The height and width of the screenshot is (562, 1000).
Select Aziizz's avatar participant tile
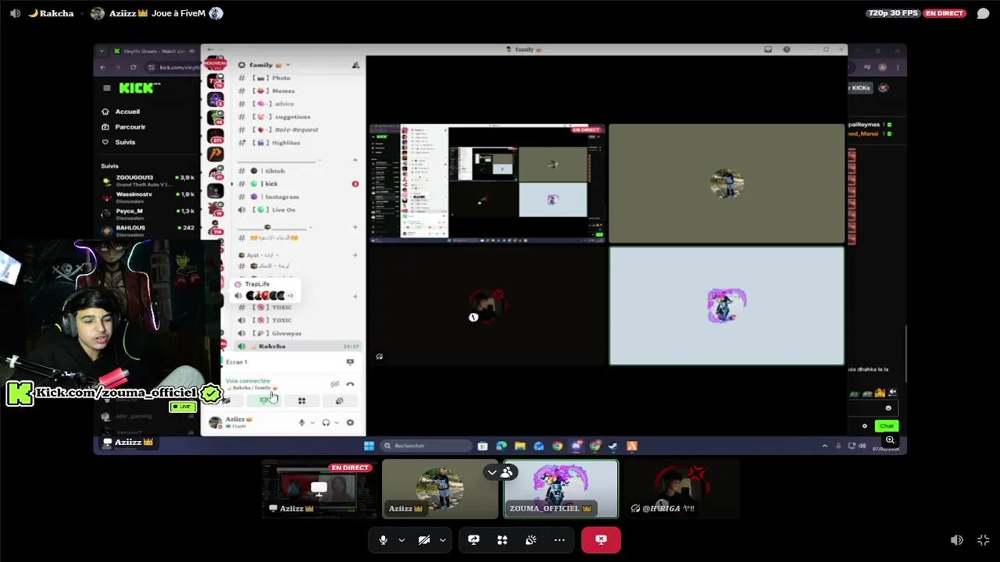pyautogui.click(x=440, y=489)
